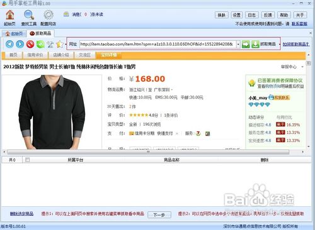Open the 如何抓取商品 help link

pyautogui.click(x=296, y=44)
